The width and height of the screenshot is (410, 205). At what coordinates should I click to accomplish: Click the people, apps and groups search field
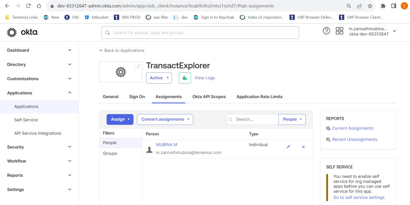point(200,32)
